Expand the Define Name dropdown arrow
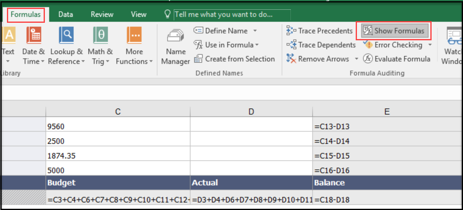 click(x=255, y=31)
